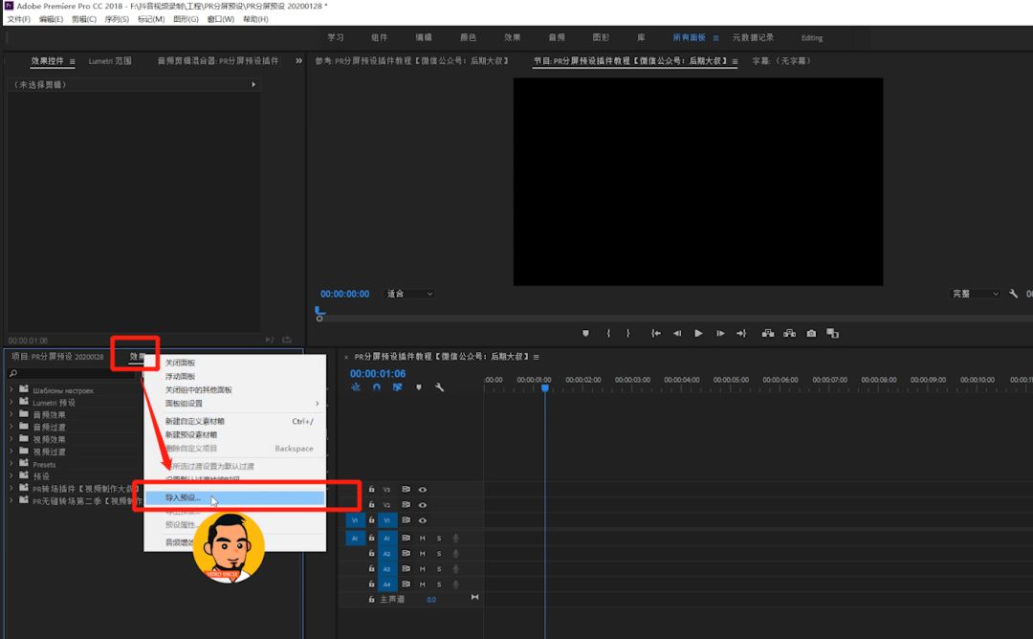Solo the A2 audio track

click(439, 553)
